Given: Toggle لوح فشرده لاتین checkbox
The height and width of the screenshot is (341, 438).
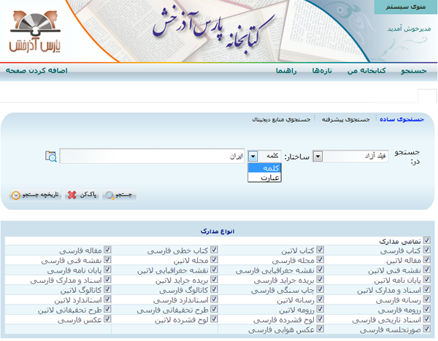Looking at the screenshot, I should point(214,318).
